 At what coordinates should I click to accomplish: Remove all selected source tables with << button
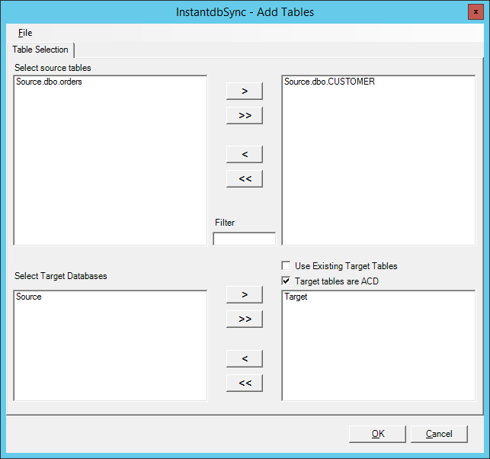pos(245,178)
